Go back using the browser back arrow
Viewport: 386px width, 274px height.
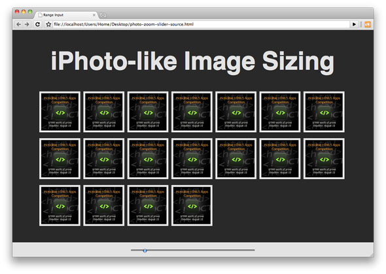pos(19,24)
